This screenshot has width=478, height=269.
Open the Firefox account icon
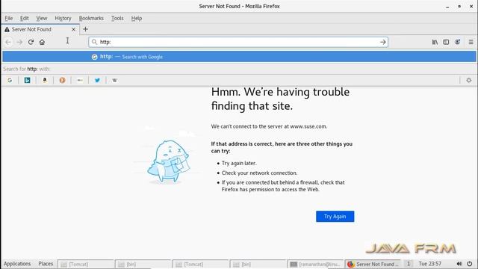458,42
